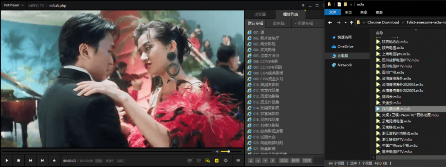Viewport: 446px width, 167px height.
Task: Toggle the 360° video mode icon
Action: [x=190, y=160]
